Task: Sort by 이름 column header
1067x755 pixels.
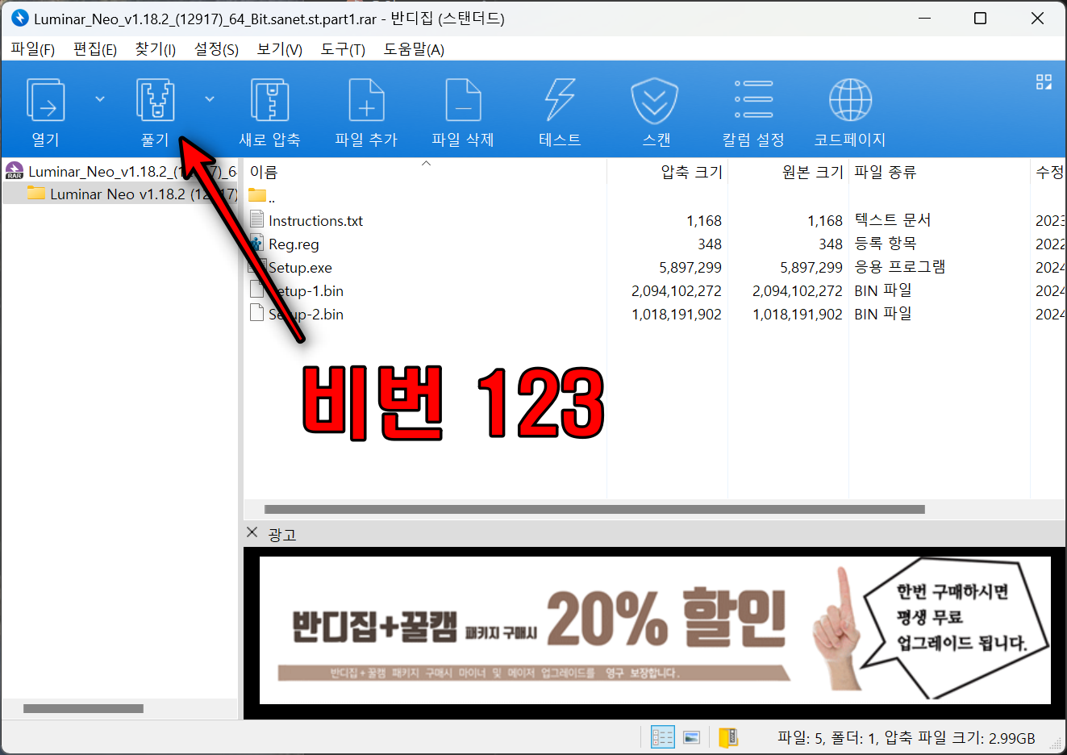Action: click(x=264, y=172)
